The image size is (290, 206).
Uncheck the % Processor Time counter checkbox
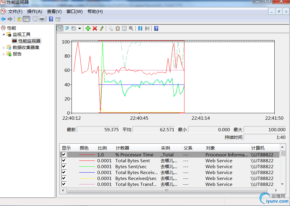click(64, 154)
